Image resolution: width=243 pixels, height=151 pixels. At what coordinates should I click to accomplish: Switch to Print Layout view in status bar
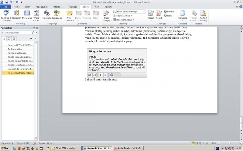(193, 143)
